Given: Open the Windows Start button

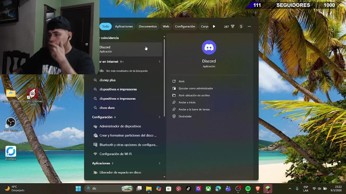Looking at the screenshot, I should (x=78, y=189).
